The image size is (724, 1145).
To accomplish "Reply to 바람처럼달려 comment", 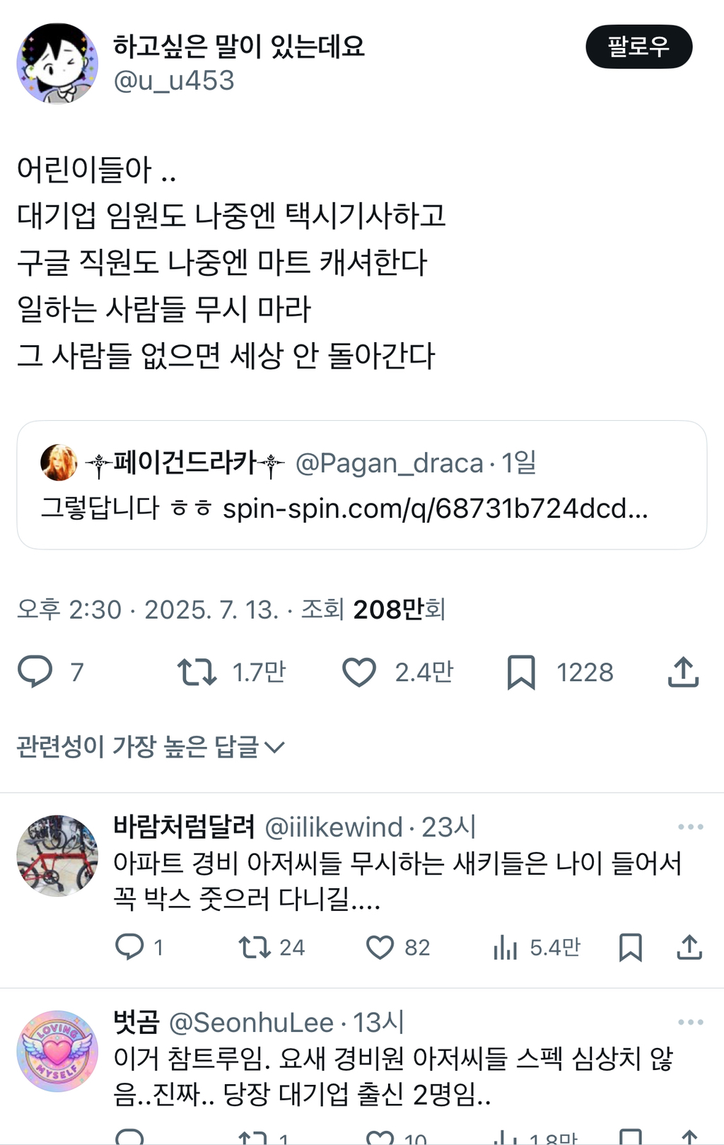I will (x=129, y=946).
